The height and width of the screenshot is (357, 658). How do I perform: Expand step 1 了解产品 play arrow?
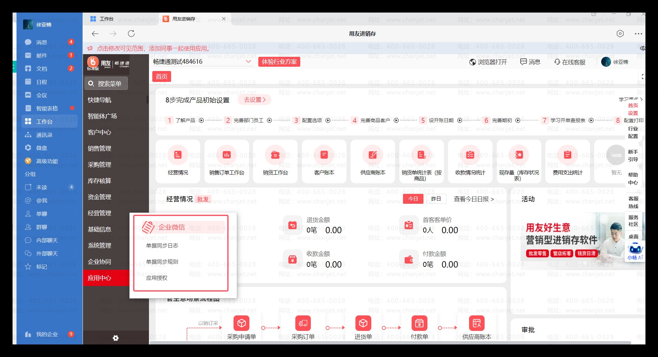[x=201, y=121]
